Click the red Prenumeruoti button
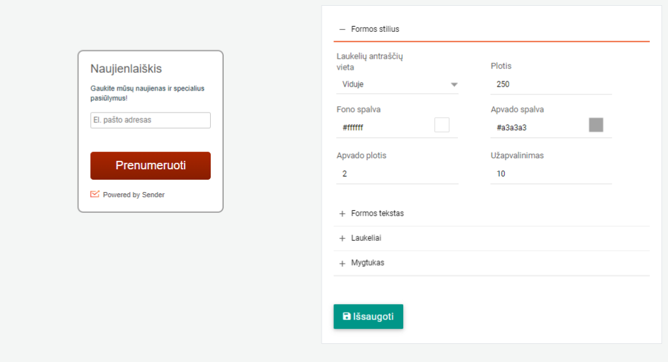The image size is (668, 362). coord(151,165)
